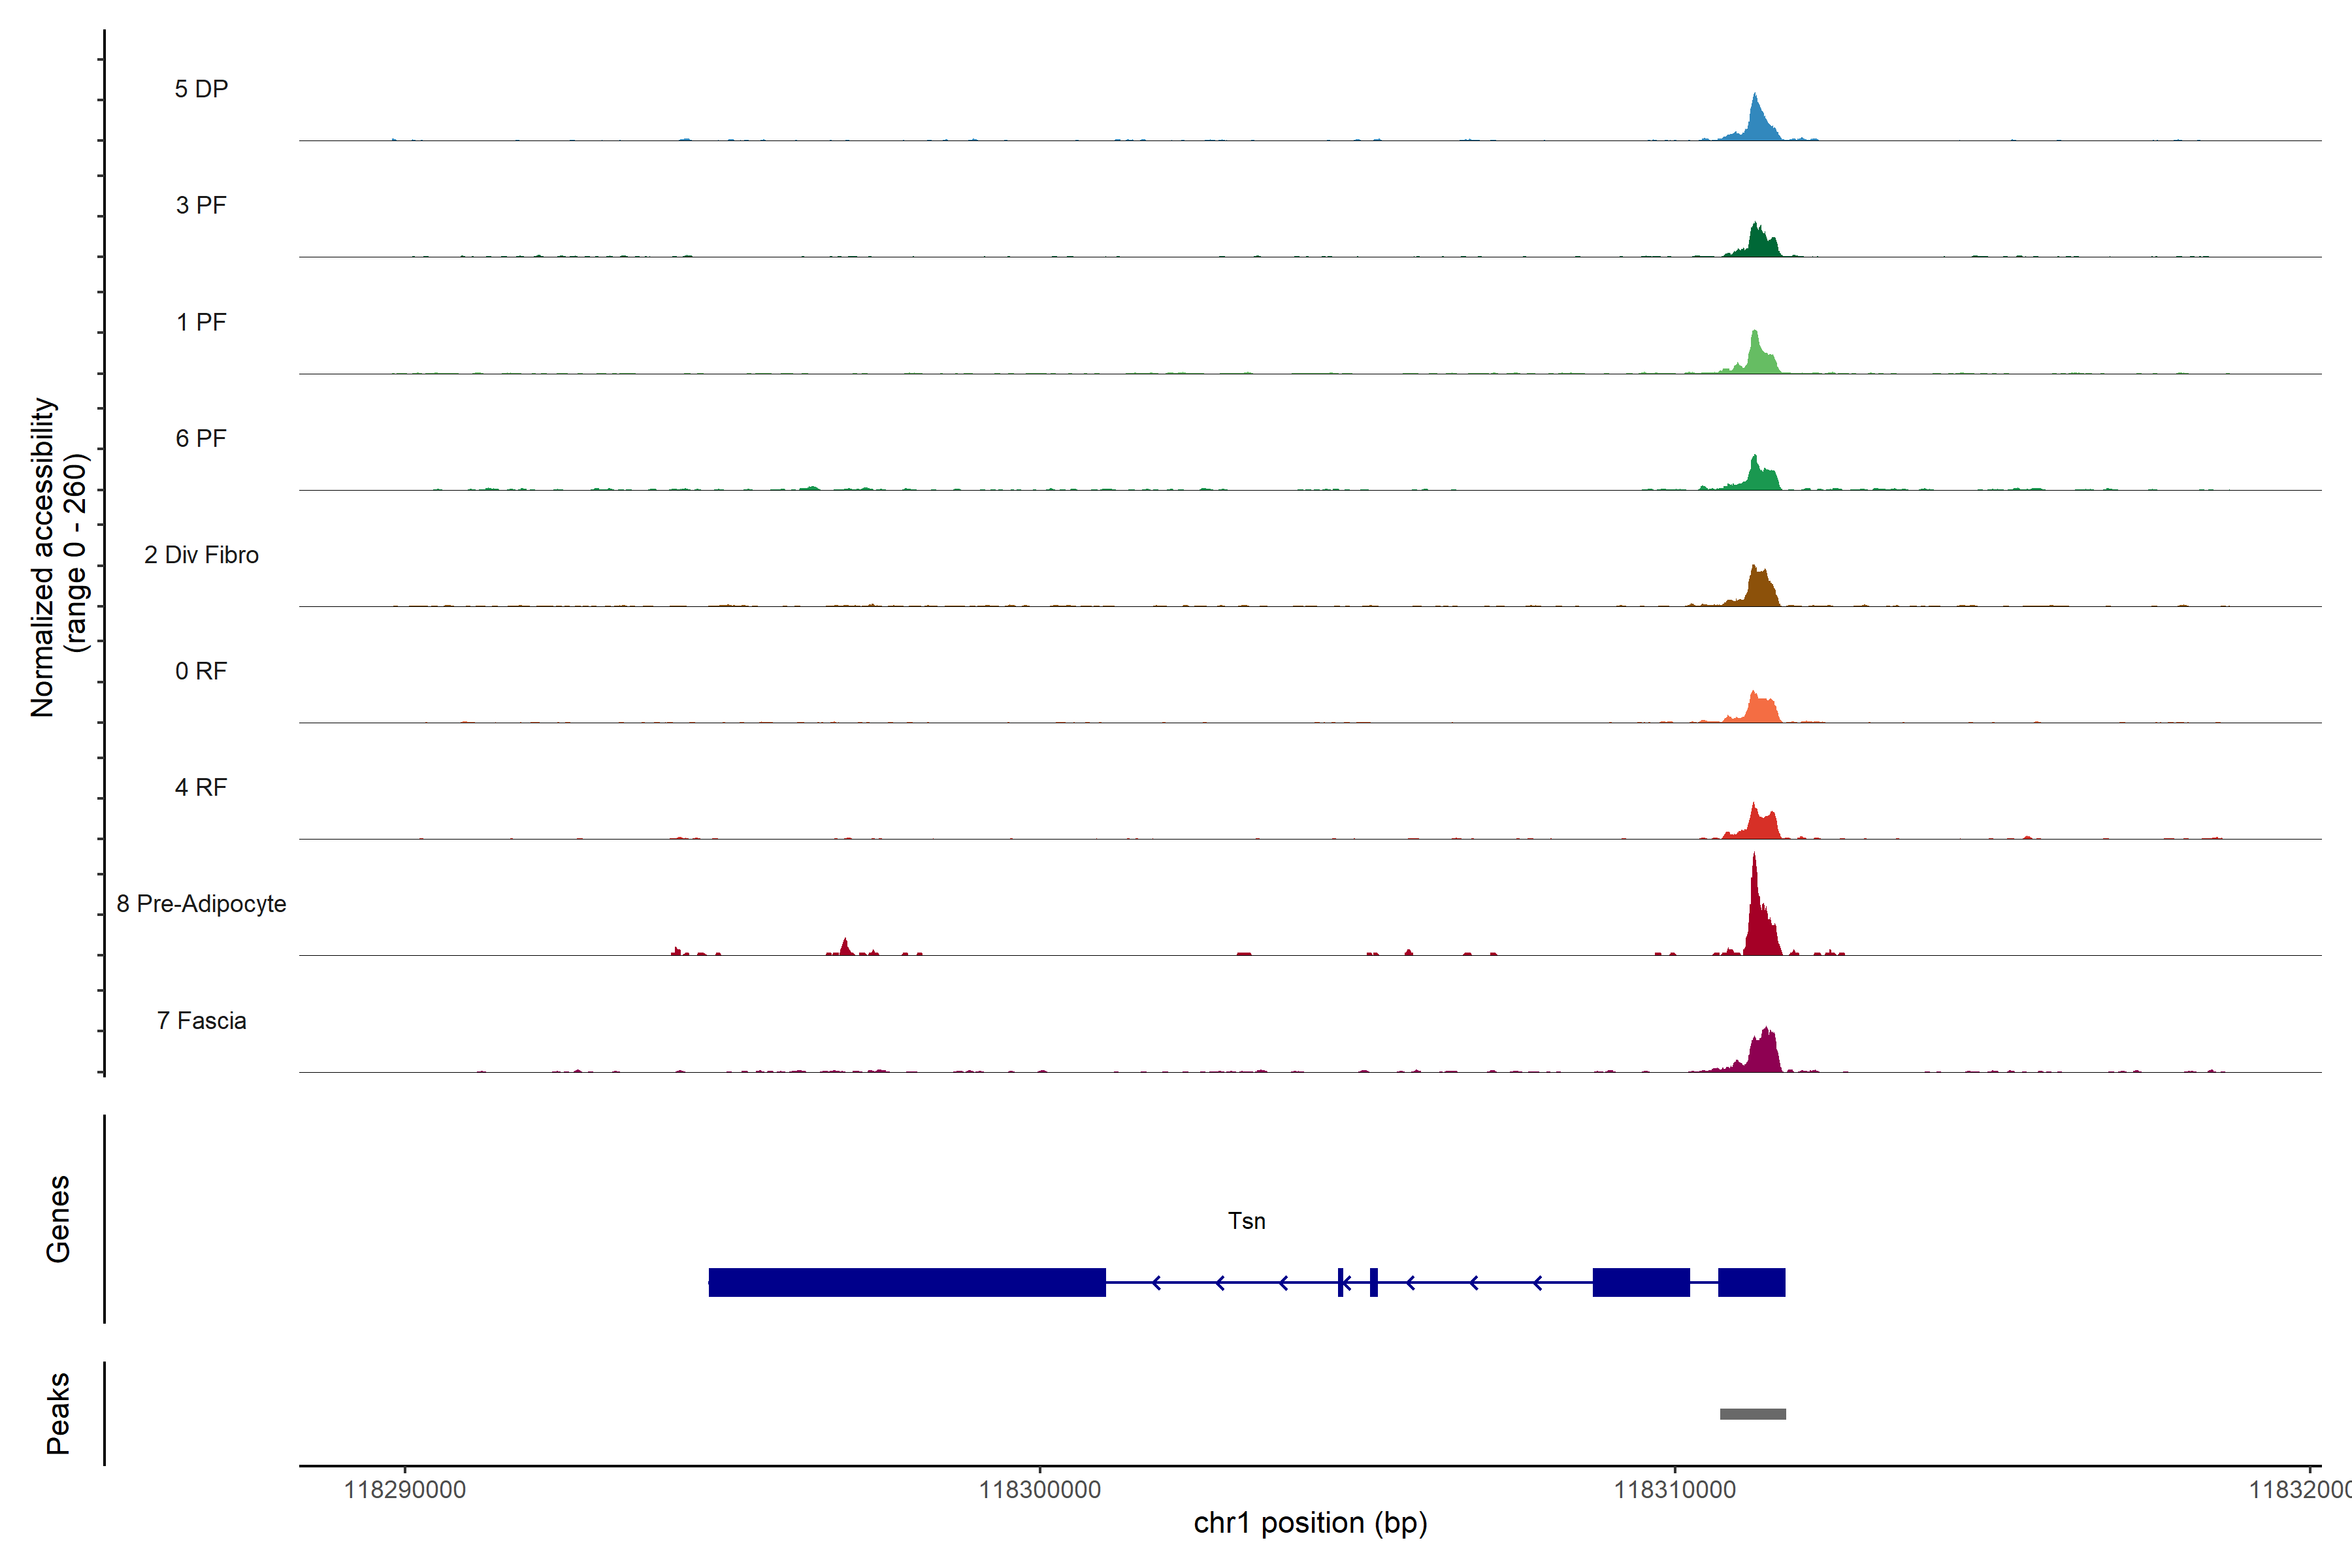Click the 5 DP track label
The height and width of the screenshot is (1568, 2352).
tap(201, 89)
